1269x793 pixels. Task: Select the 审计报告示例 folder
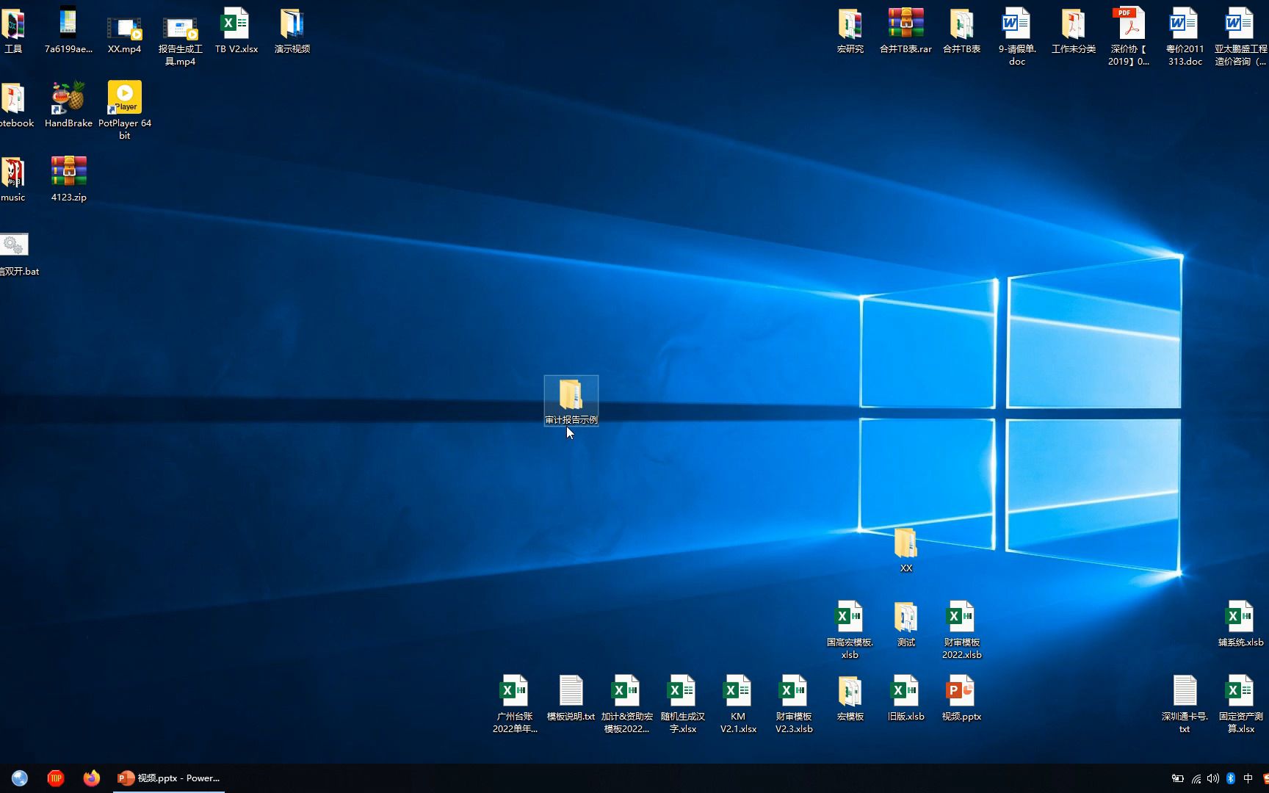[x=571, y=401]
